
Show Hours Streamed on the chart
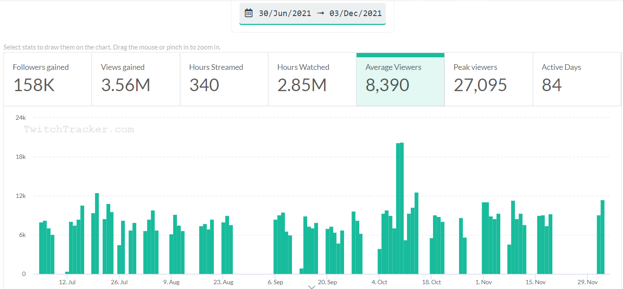[224, 79]
